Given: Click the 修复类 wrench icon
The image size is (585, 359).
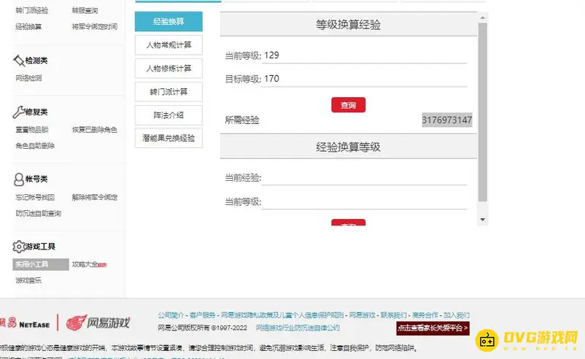Looking at the screenshot, I should click(19, 112).
